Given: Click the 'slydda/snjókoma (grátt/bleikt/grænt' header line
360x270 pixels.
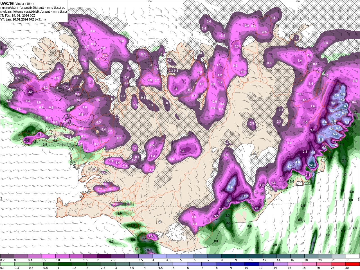Looking at the screenshot, I should 33,12.
